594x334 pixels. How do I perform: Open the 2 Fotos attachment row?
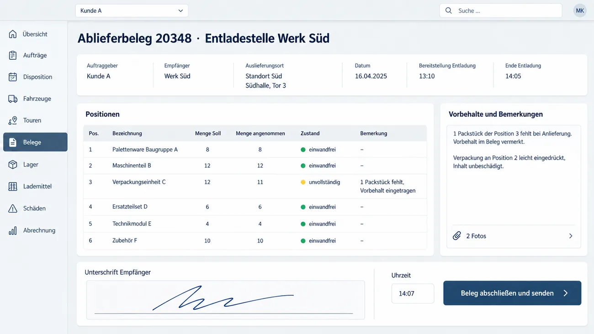click(x=513, y=236)
